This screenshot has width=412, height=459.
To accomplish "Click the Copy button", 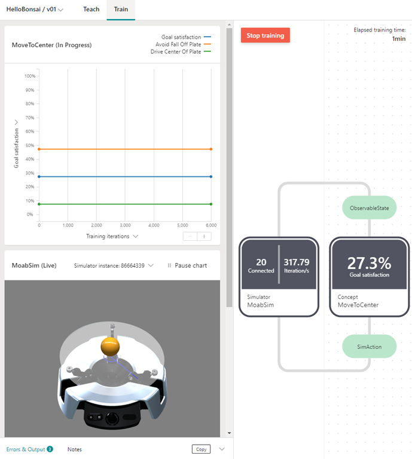I will 201,449.
